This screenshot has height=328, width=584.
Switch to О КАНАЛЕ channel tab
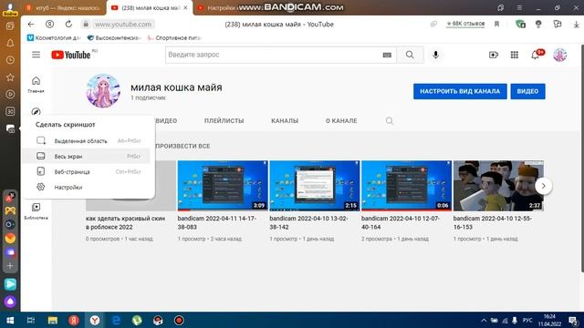(x=341, y=121)
